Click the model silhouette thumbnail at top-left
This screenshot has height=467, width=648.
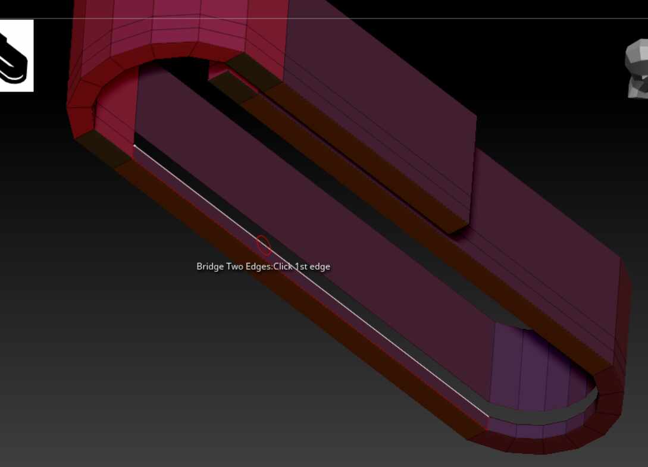pos(17,55)
